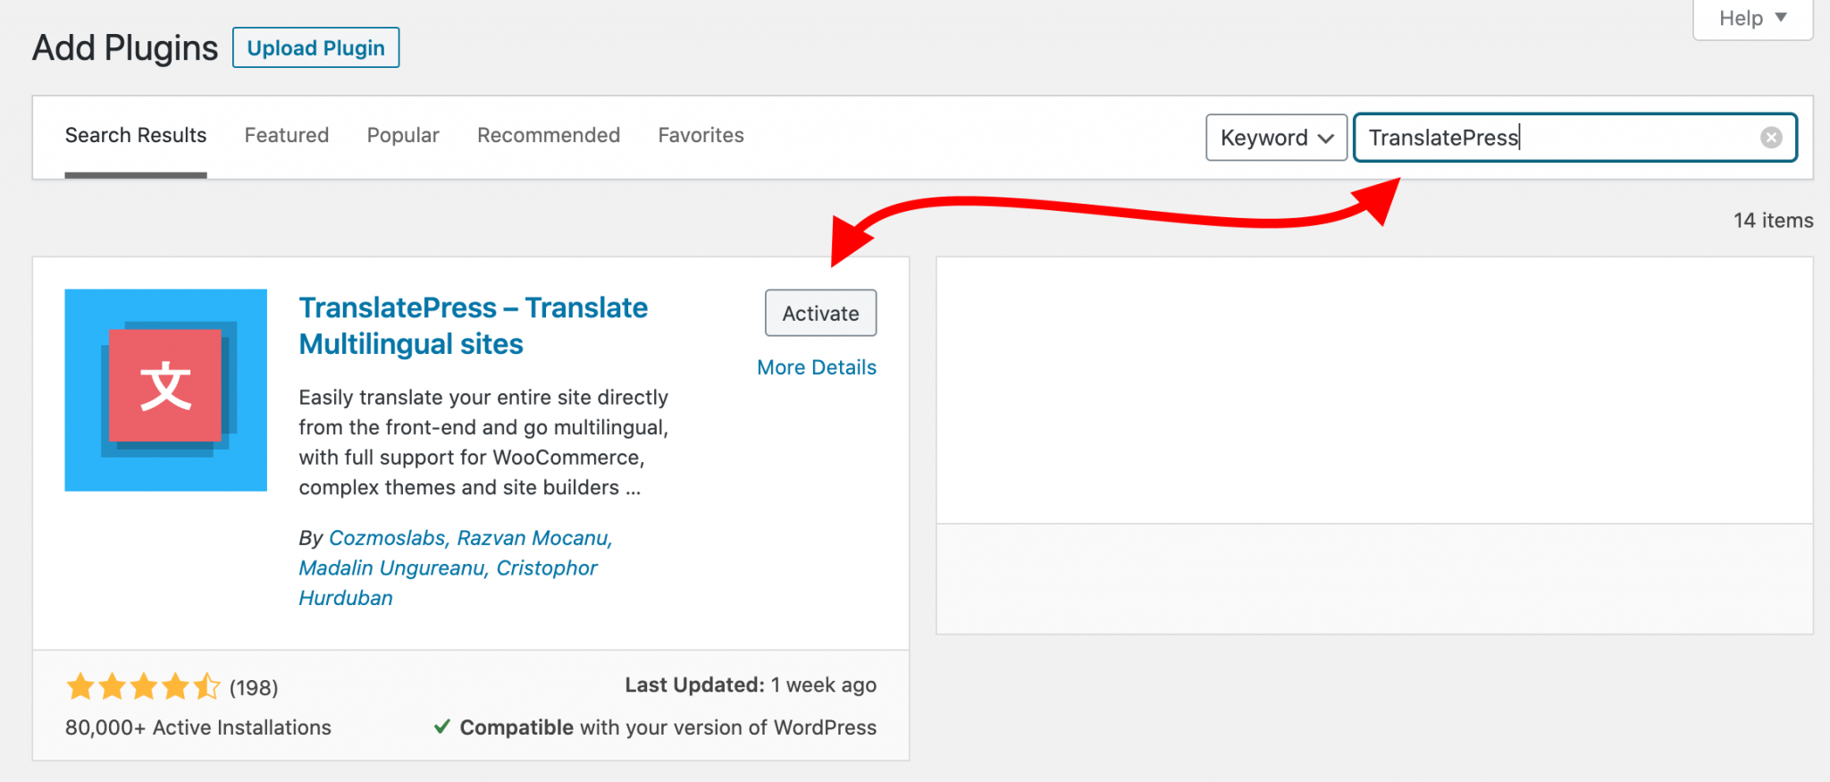
Task: Open the Help dropdown
Action: click(x=1752, y=19)
